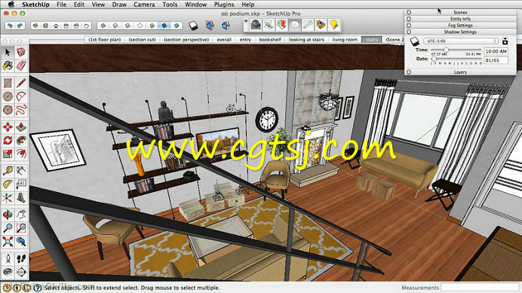
Task: Activate the 3D Text tool
Action: point(21,198)
